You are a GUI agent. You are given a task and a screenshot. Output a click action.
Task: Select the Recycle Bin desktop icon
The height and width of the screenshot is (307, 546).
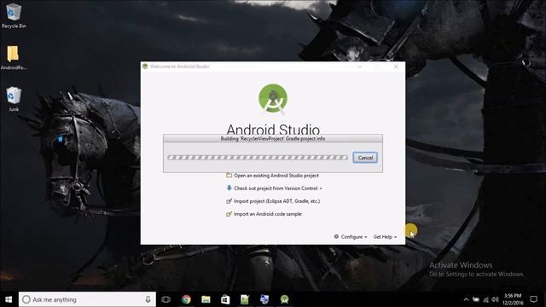tap(14, 16)
